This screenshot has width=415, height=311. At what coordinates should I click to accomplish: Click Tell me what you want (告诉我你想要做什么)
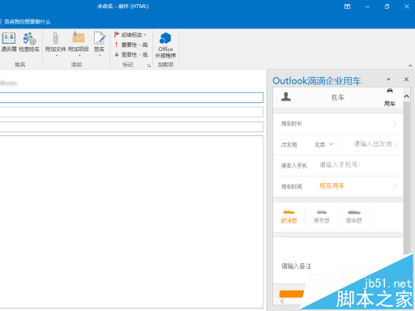coord(28,22)
